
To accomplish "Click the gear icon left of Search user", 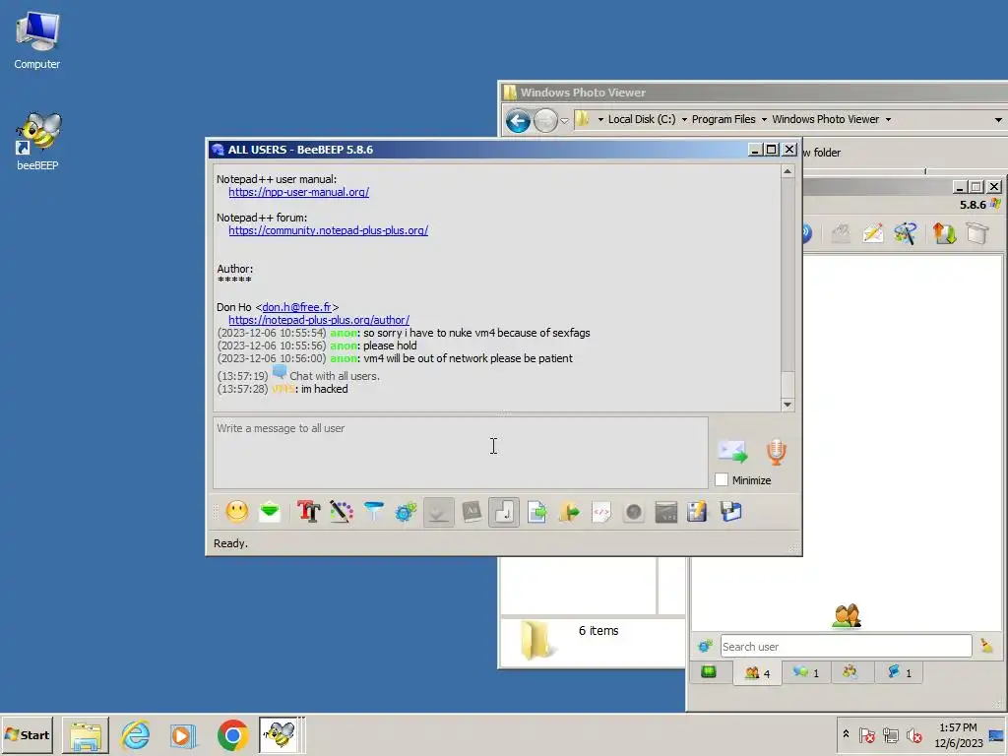I will [705, 646].
